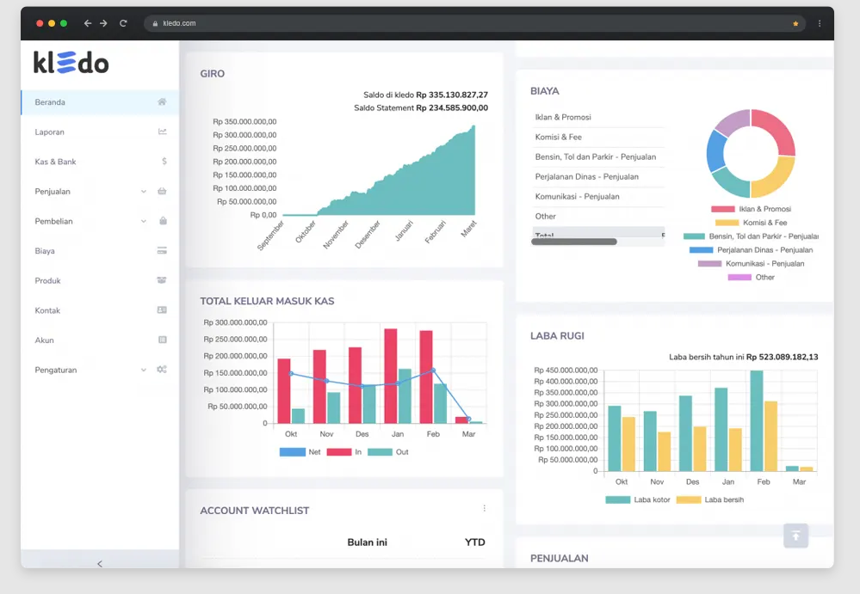Screen dimensions: 860x594
Task: Click the Komisi & Fee yellow legend swatch
Action: [x=727, y=223]
